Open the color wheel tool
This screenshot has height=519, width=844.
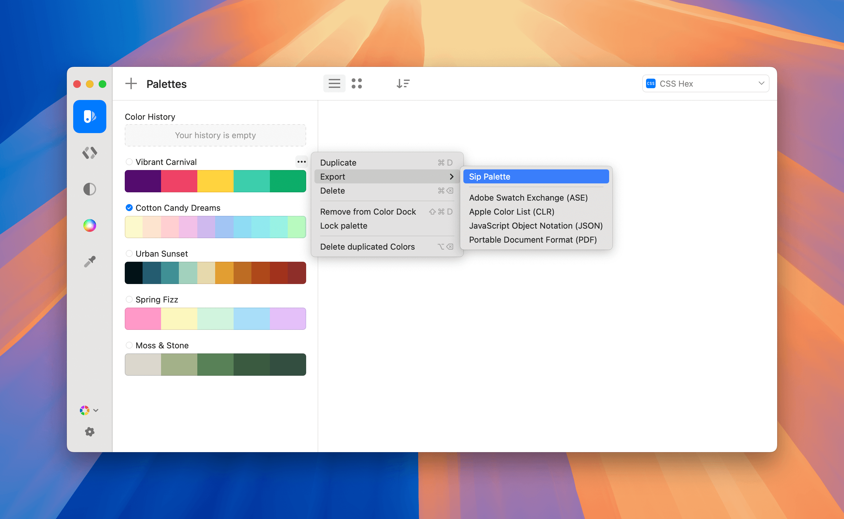tap(89, 225)
